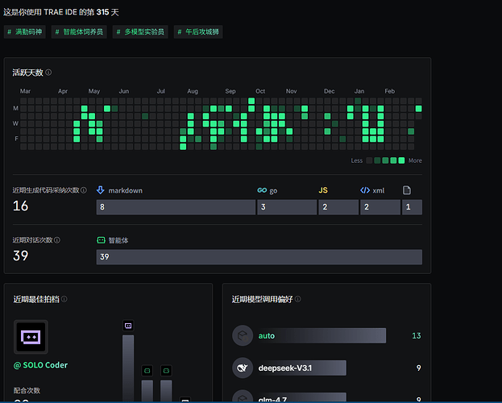Image resolution: width=502 pixels, height=403 pixels.
Task: Click the 'TRAE IDE 的第 315 天' heading
Action: pyautogui.click(x=81, y=12)
